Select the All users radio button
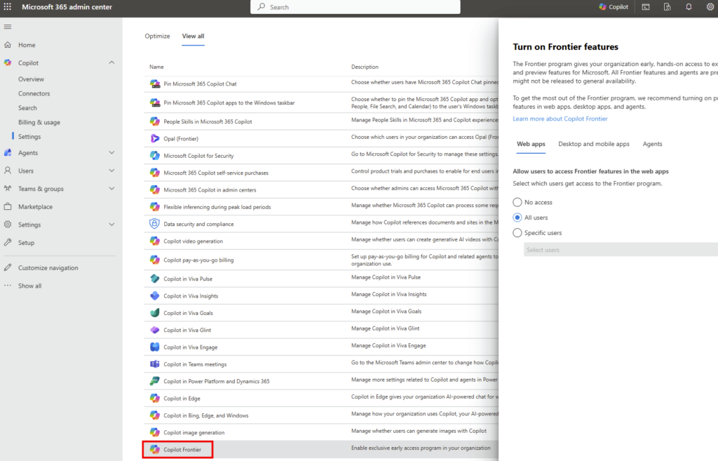The width and height of the screenshot is (718, 461). [517, 218]
